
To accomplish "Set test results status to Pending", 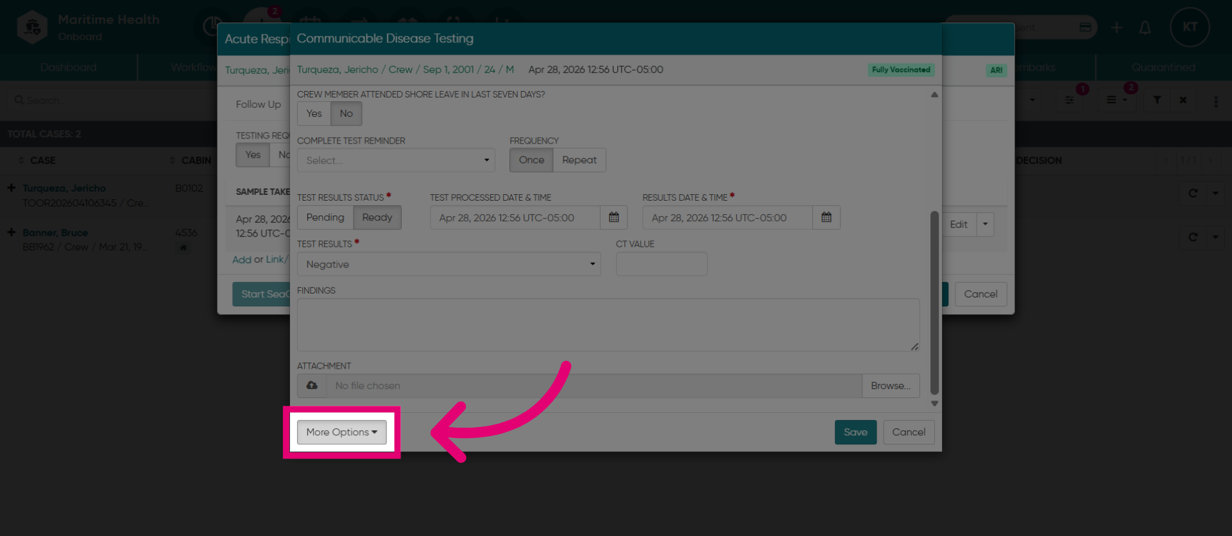I will (x=325, y=217).
